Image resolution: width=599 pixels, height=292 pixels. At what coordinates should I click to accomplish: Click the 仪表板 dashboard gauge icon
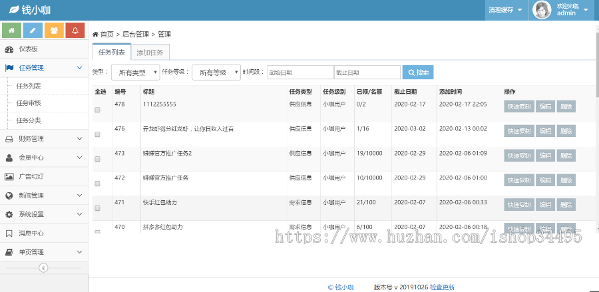(9, 49)
